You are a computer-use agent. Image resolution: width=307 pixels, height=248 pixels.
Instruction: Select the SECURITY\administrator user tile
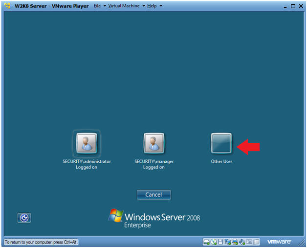[x=87, y=143]
